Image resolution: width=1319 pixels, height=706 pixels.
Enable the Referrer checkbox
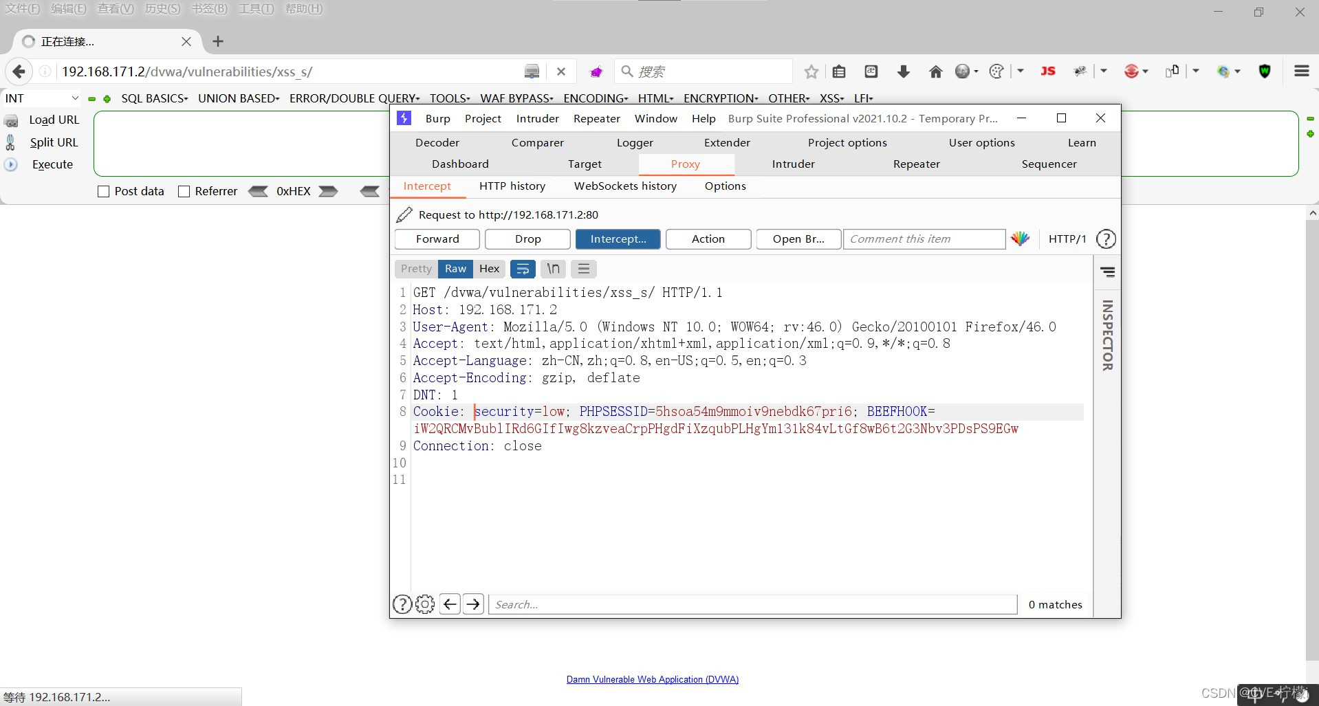pyautogui.click(x=184, y=192)
